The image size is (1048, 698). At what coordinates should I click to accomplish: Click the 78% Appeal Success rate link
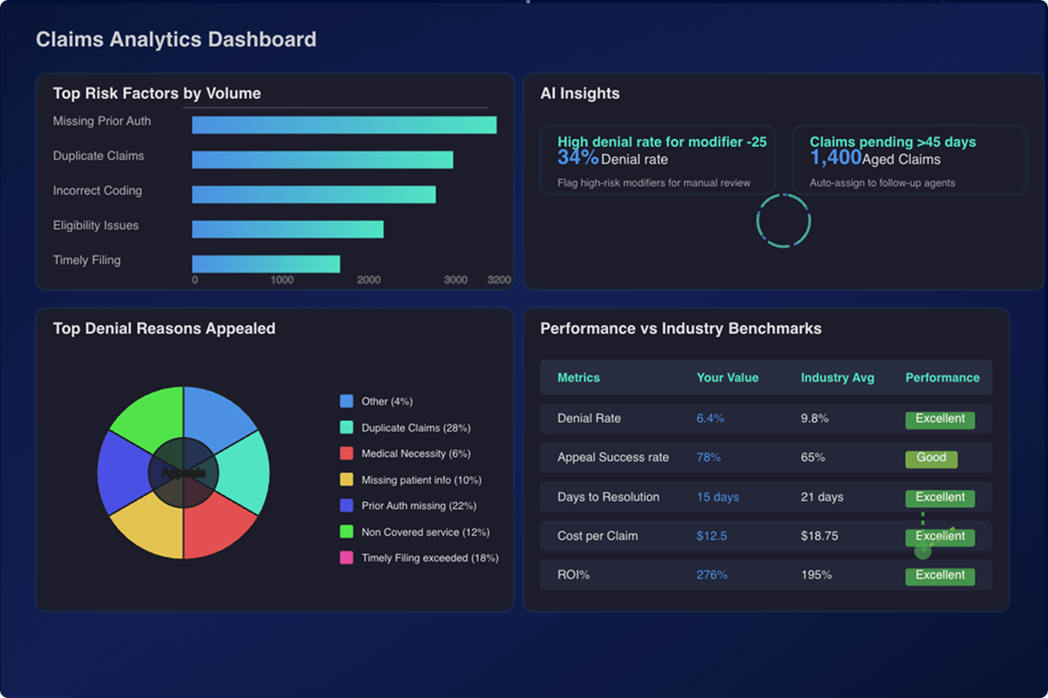tap(710, 457)
